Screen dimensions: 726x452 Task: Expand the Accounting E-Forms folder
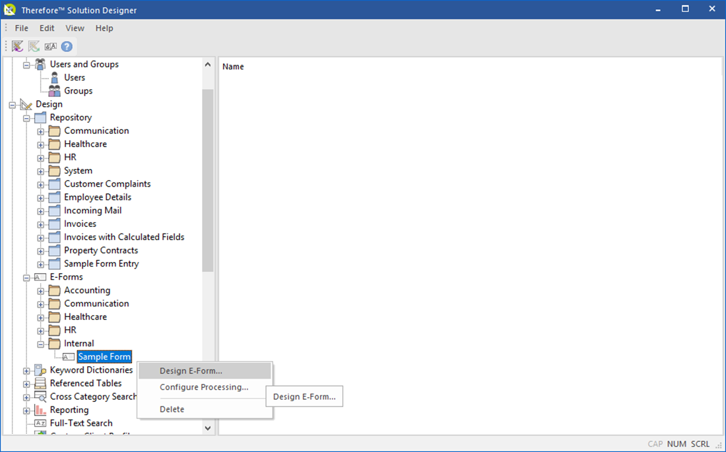pyautogui.click(x=42, y=290)
